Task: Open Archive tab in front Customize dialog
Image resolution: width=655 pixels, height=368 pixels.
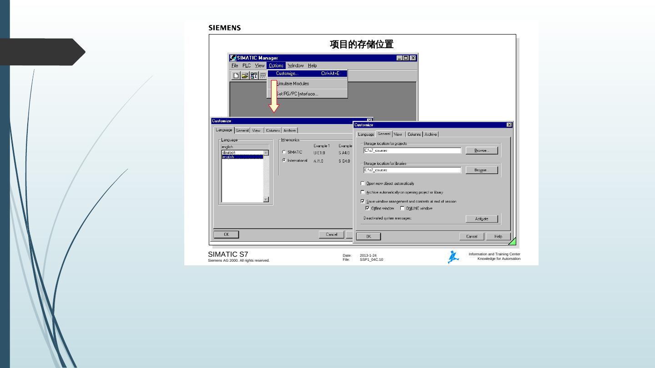Action: pyautogui.click(x=431, y=134)
